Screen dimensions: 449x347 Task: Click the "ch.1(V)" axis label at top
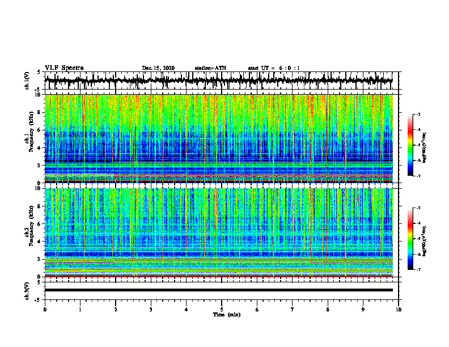click(x=27, y=81)
